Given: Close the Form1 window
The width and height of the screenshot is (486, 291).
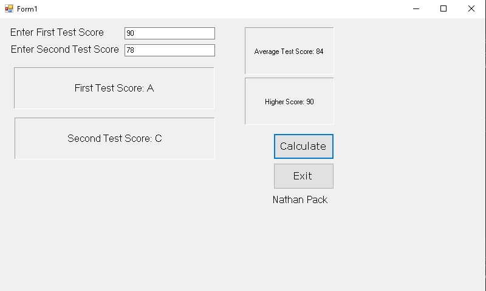Looking at the screenshot, I should pos(471,8).
